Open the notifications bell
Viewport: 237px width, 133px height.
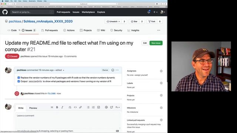[x=149, y=12]
